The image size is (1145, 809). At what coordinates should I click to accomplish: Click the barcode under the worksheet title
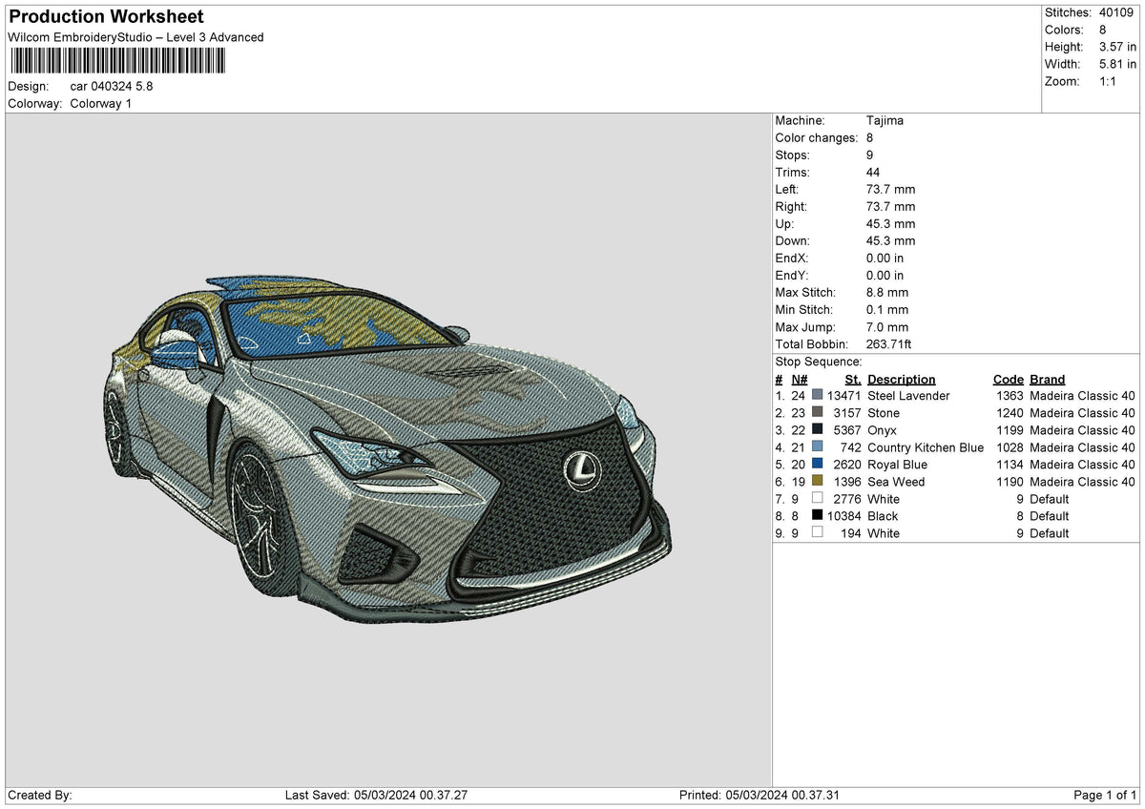click(117, 61)
